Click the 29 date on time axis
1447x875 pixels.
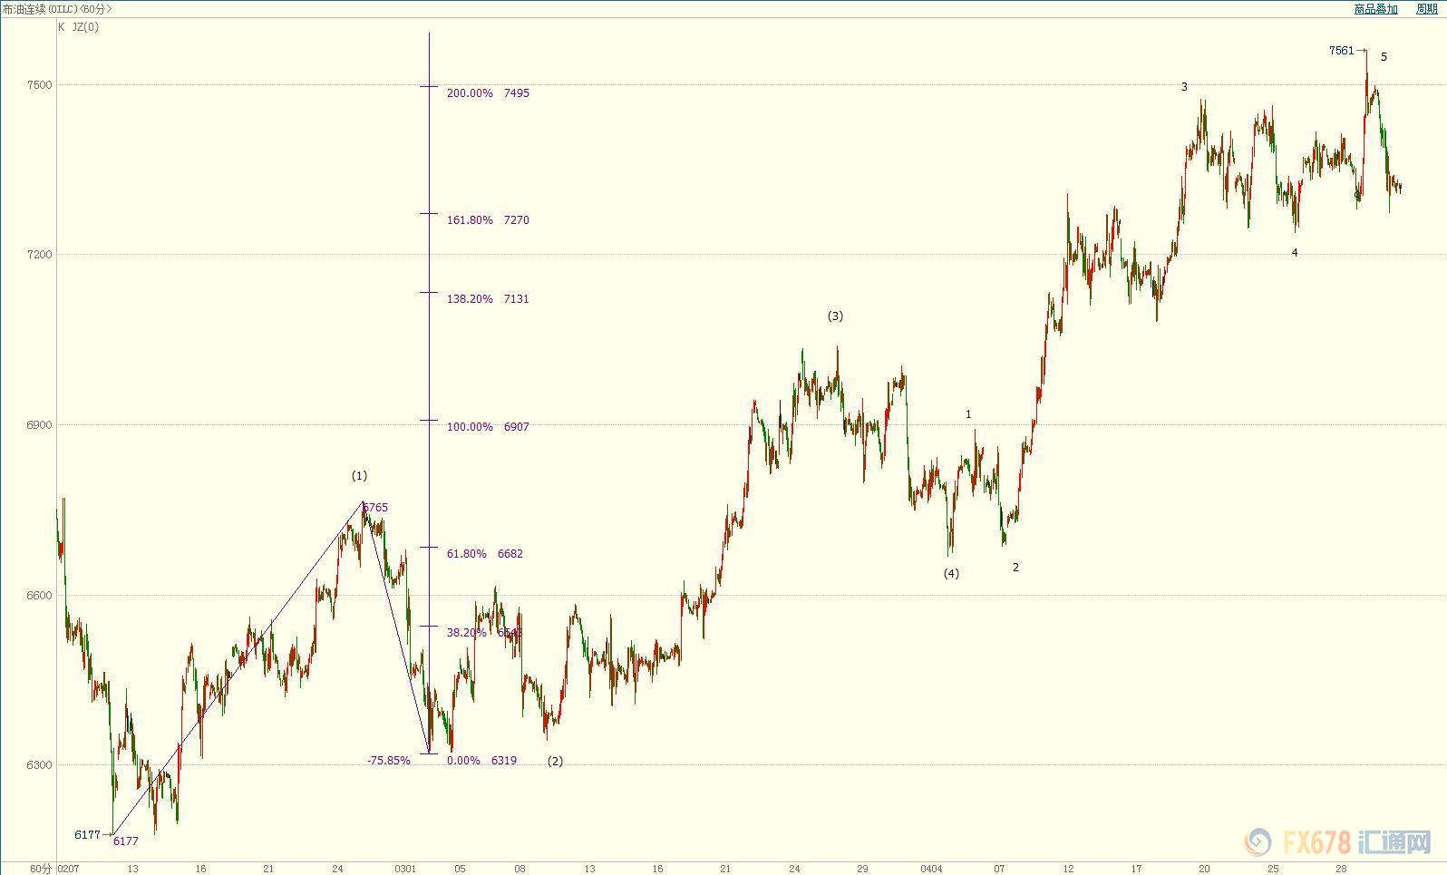pyautogui.click(x=862, y=869)
